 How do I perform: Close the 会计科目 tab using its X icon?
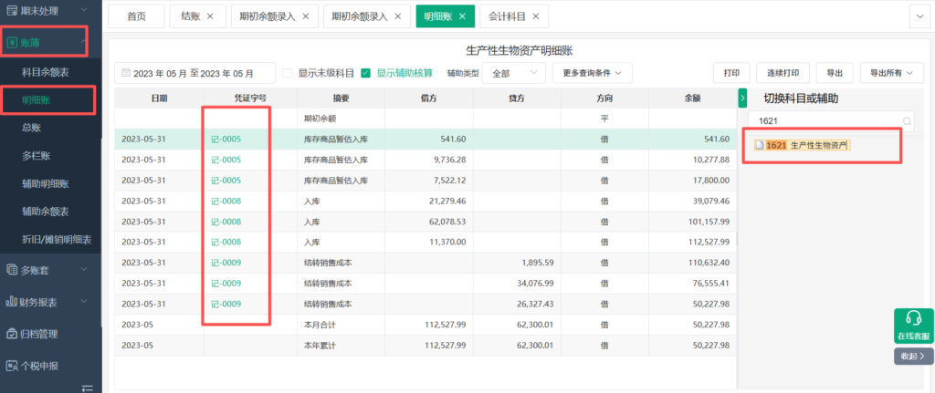(534, 16)
